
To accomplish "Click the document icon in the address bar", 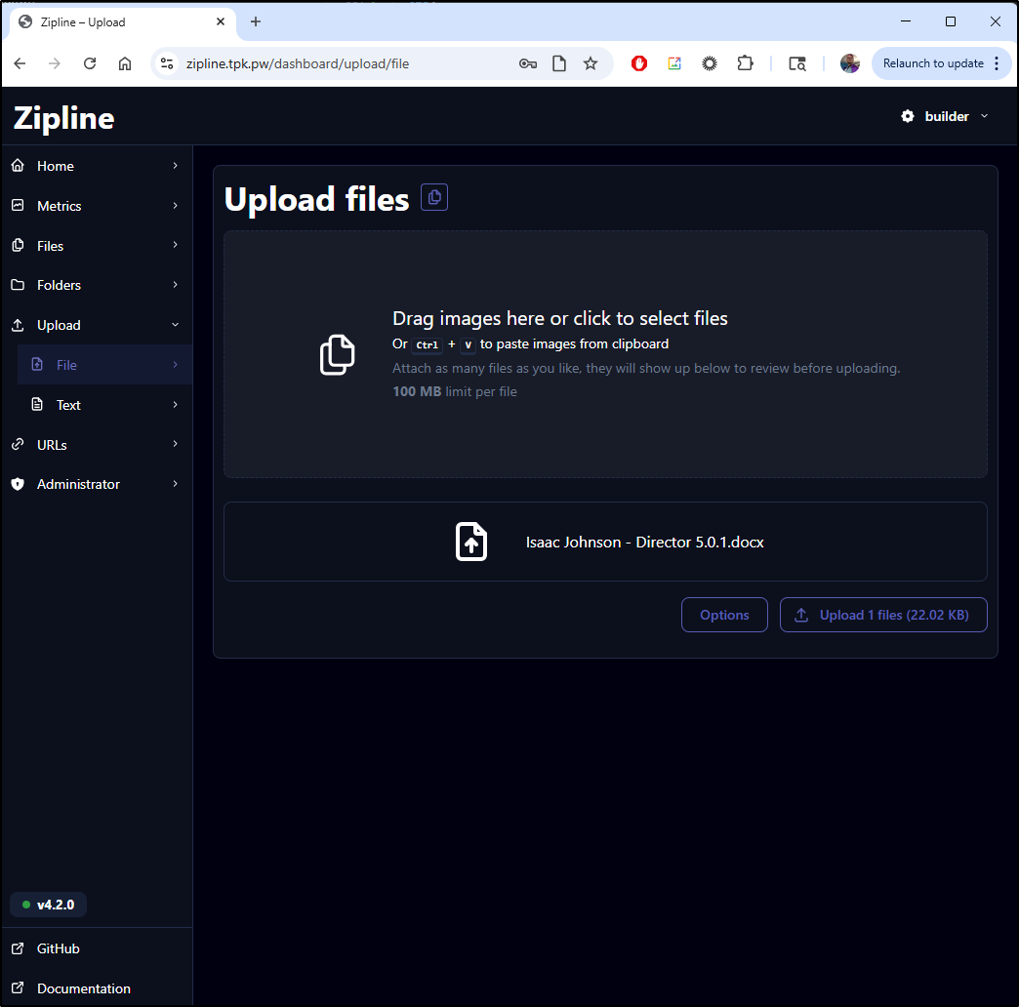I will 559,63.
